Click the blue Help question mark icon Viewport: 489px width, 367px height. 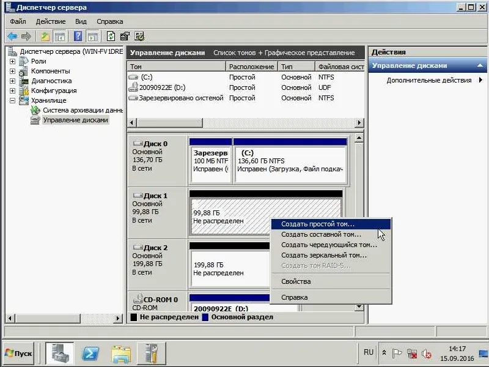pos(78,36)
